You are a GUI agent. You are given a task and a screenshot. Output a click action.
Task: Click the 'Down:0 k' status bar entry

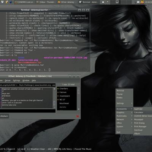[x=13, y=149]
